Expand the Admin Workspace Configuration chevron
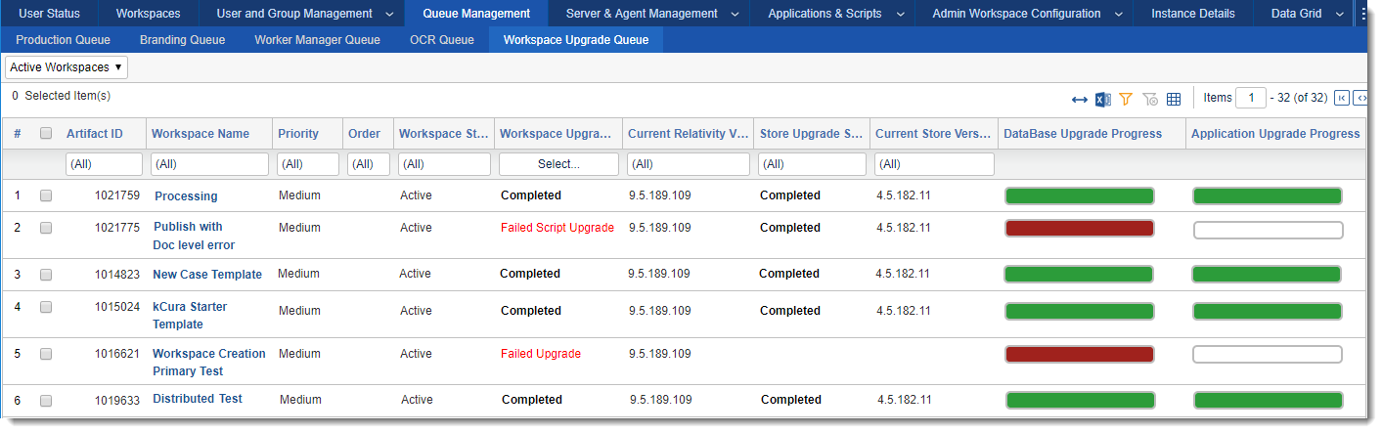Image resolution: width=1382 pixels, height=433 pixels. click(1118, 14)
